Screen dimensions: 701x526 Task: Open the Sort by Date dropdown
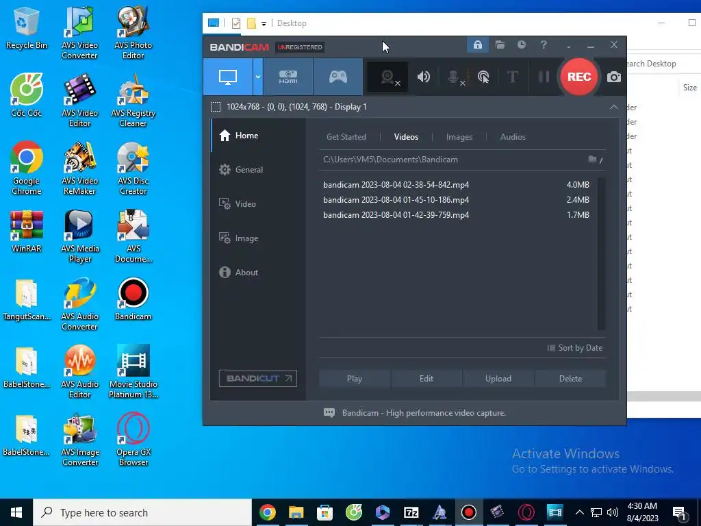575,348
